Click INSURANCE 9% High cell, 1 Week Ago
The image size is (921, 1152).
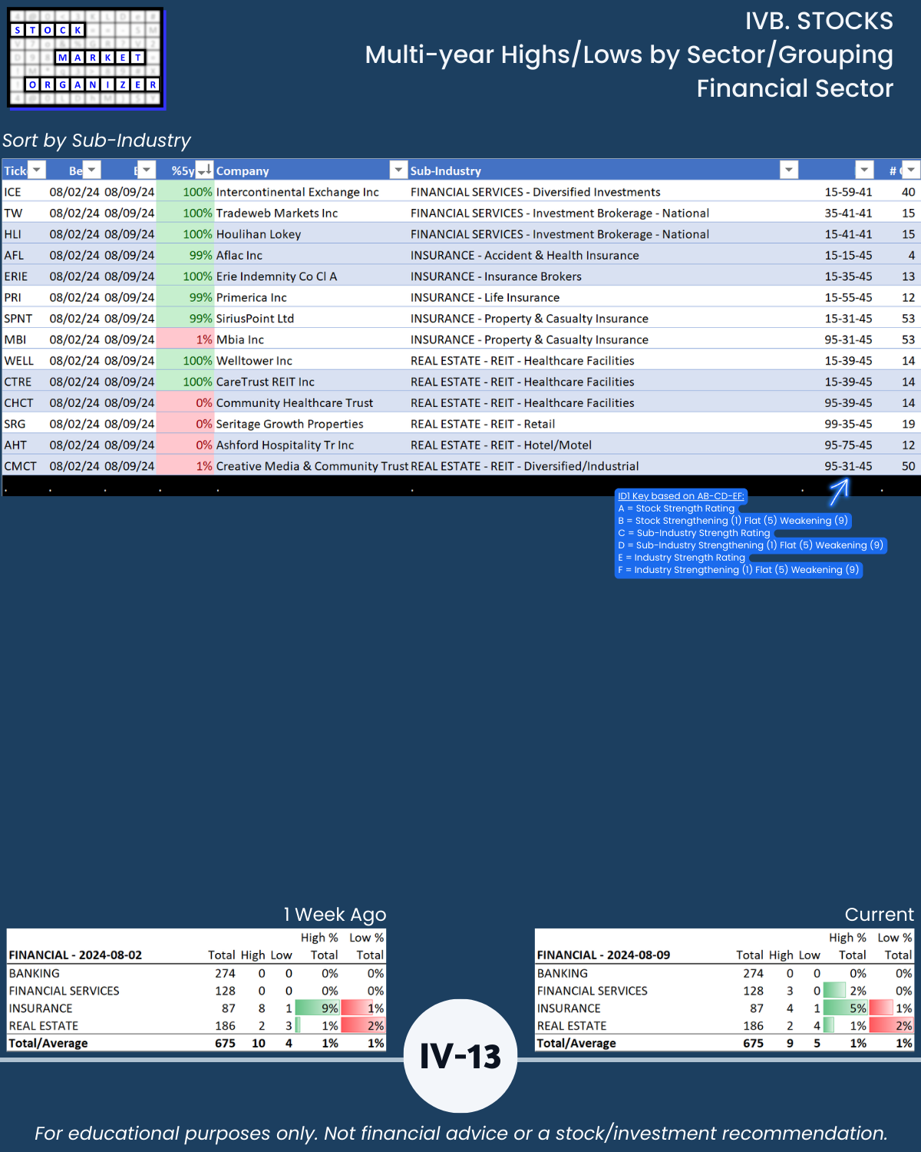pos(318,1008)
